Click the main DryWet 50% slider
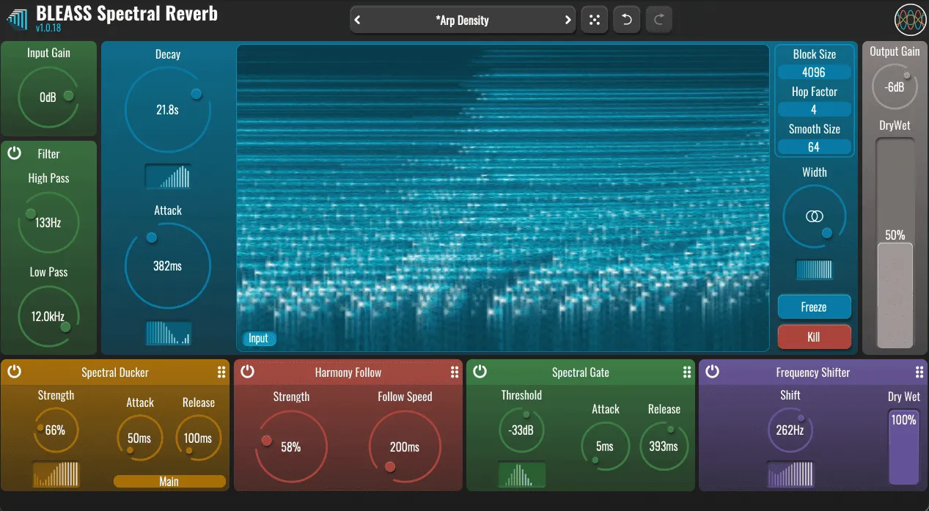Image resolution: width=929 pixels, height=511 pixels. pyautogui.click(x=895, y=243)
